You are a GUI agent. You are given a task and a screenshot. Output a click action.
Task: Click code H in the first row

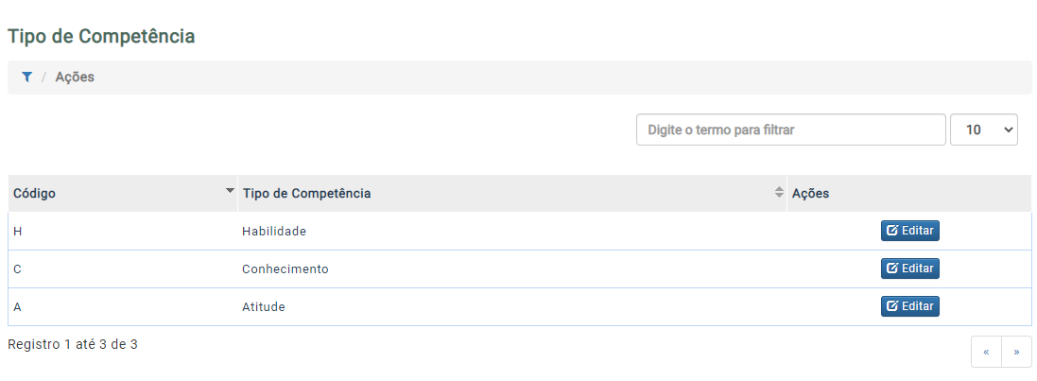[17, 232]
